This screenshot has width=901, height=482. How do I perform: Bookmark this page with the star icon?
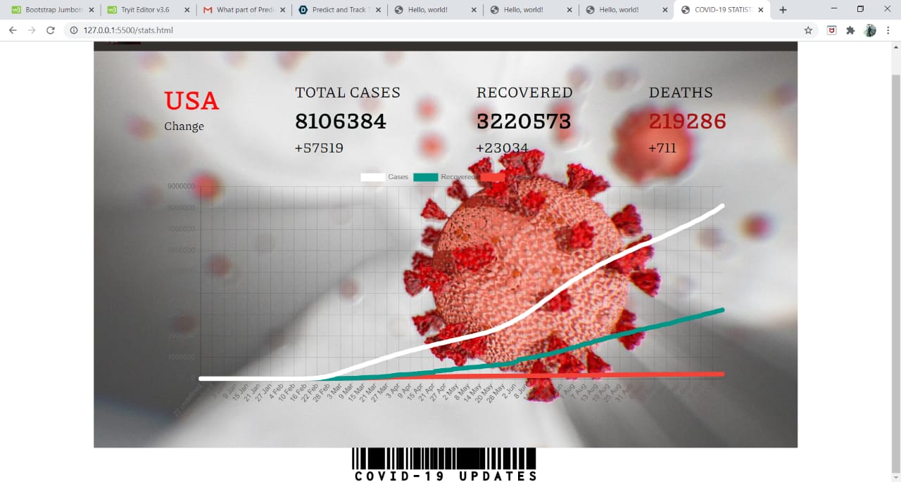click(808, 30)
